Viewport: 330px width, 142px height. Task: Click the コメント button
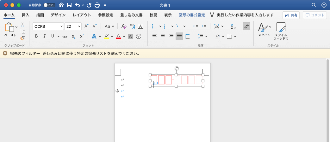315,15
